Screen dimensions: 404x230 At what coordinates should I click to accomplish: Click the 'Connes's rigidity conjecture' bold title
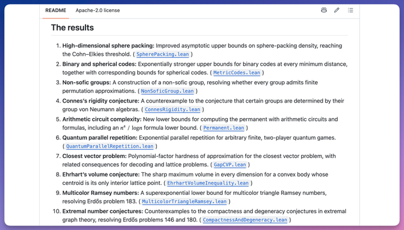tap(101, 101)
